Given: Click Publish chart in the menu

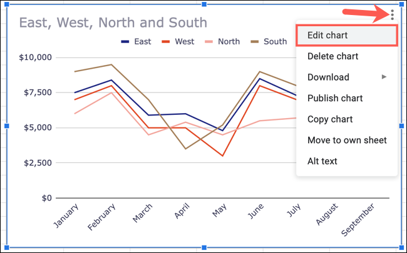Looking at the screenshot, I should coord(335,98).
